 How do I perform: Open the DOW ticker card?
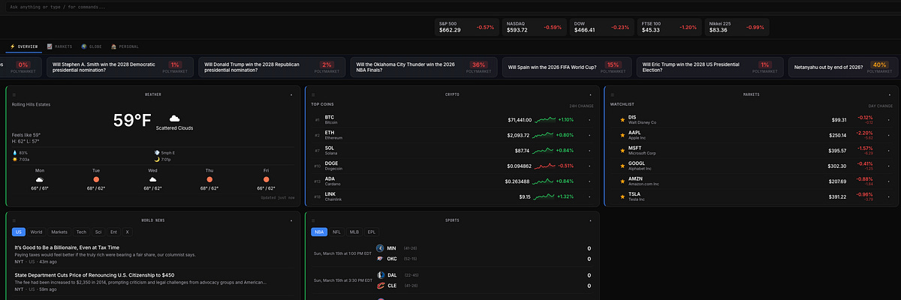(601, 26)
